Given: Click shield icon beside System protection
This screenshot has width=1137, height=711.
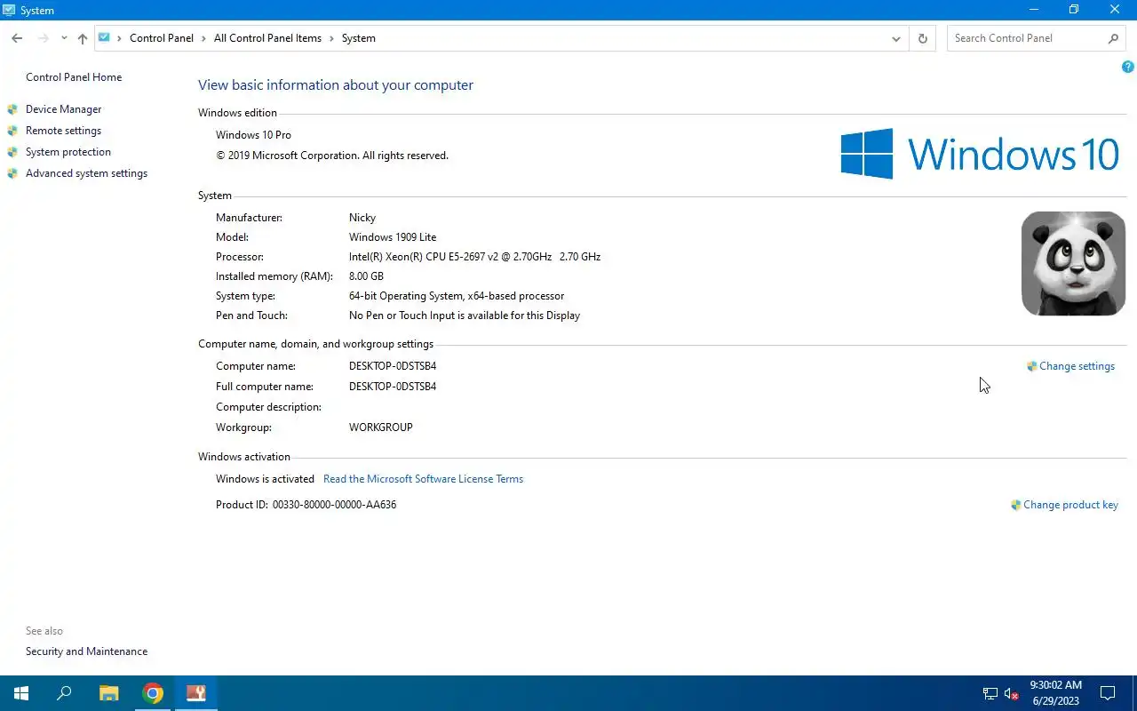Looking at the screenshot, I should pyautogui.click(x=12, y=152).
